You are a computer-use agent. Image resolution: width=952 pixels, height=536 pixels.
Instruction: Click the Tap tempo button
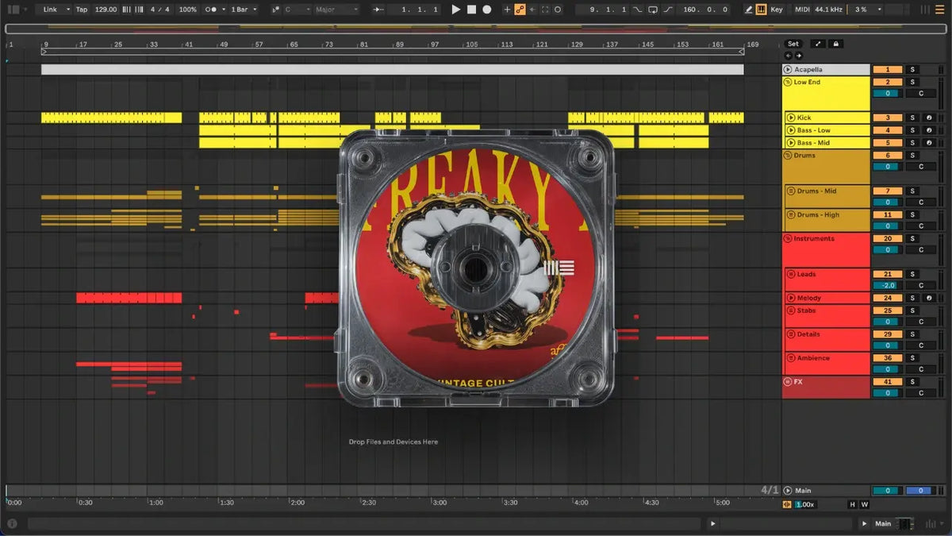[x=82, y=10]
